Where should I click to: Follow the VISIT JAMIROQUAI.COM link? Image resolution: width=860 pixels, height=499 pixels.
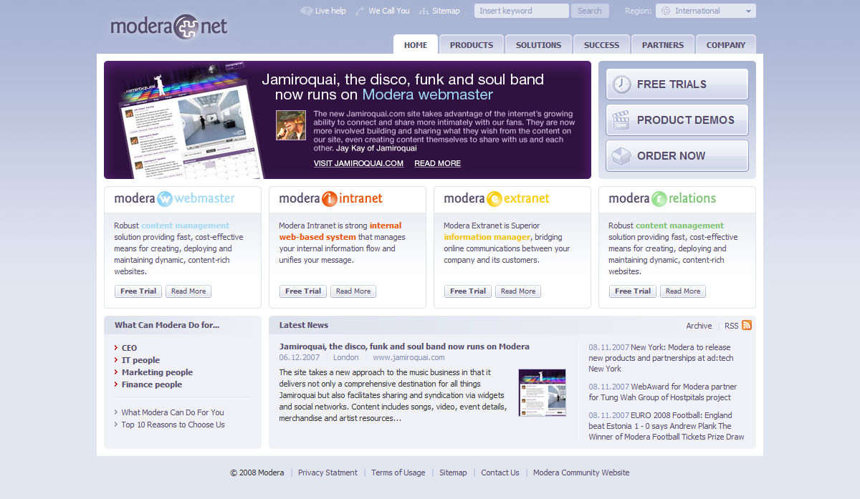point(358,163)
